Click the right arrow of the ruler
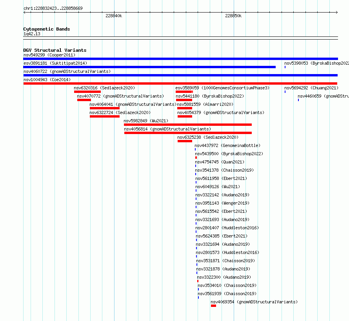The width and height of the screenshot is (349, 321). point(337,12)
